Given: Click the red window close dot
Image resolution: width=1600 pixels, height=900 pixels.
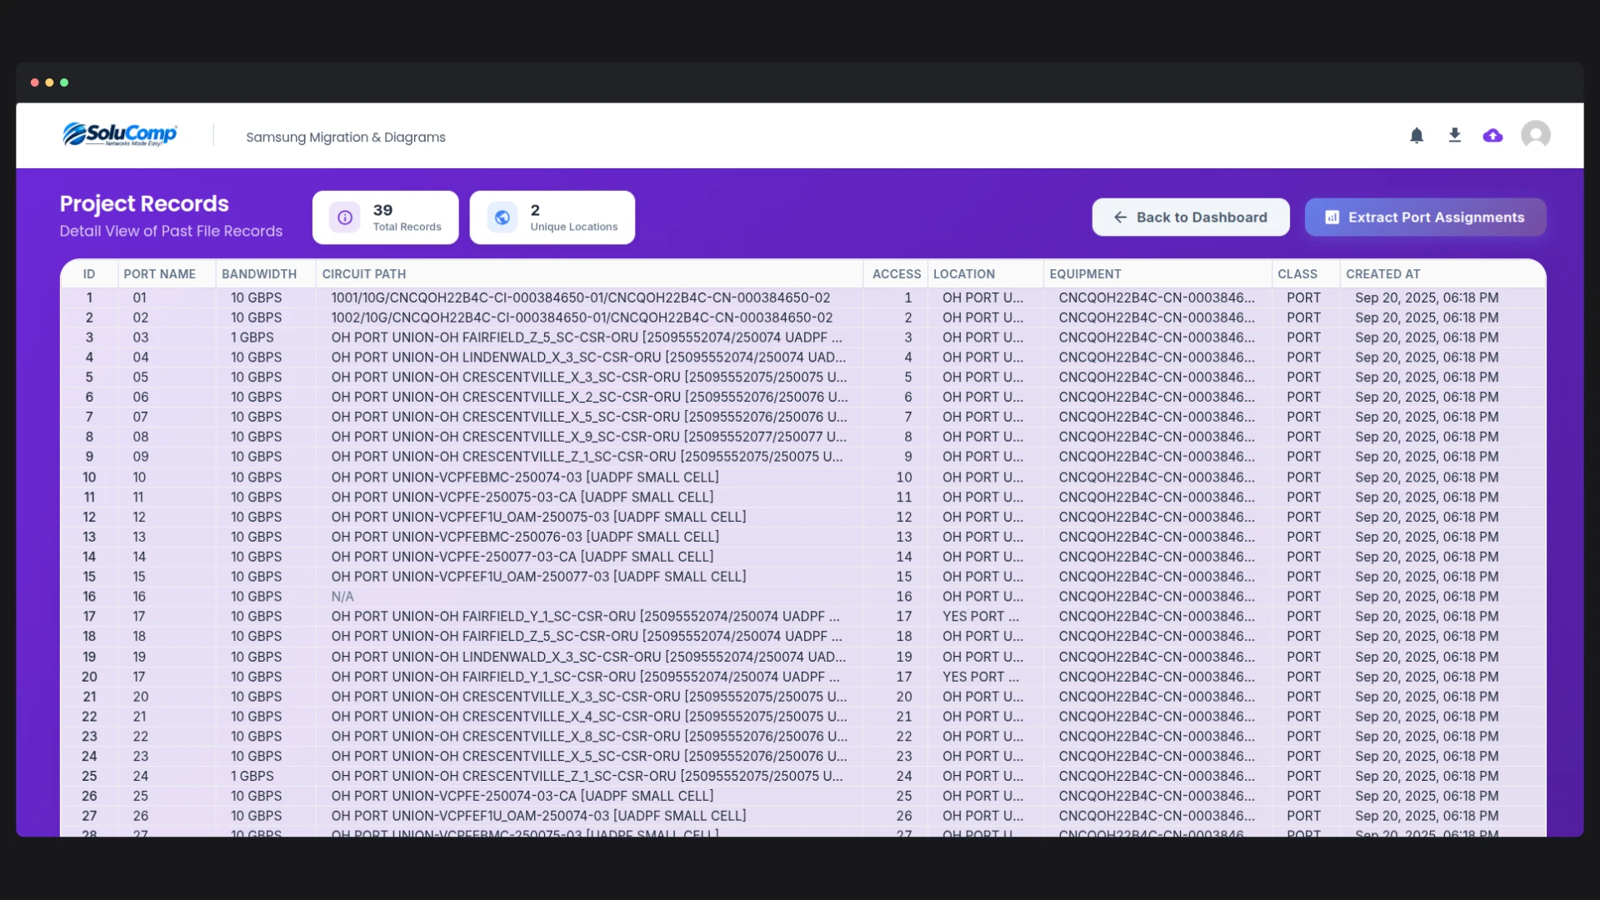Looking at the screenshot, I should coord(34,82).
